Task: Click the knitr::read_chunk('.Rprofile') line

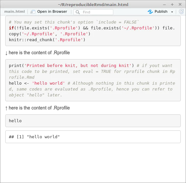Action: point(47,40)
